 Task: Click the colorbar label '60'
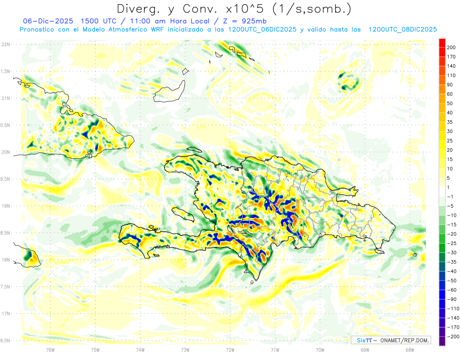click(x=450, y=94)
